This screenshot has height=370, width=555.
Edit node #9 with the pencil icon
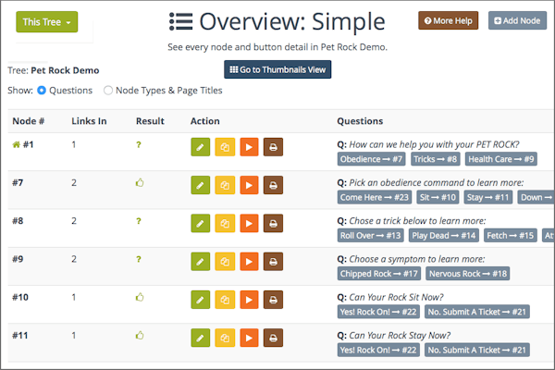coord(201,262)
